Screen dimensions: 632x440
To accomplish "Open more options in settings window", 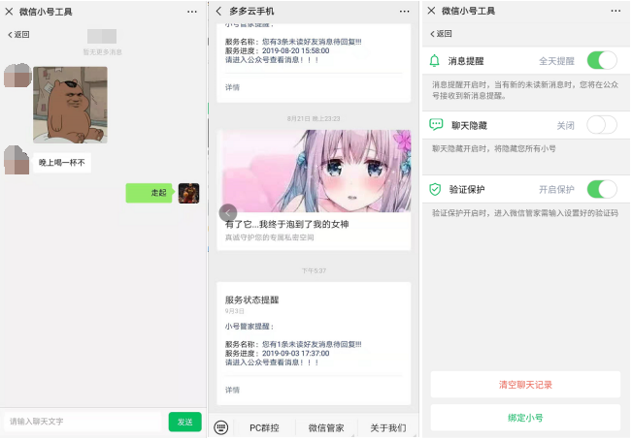I will pyautogui.click(x=615, y=11).
